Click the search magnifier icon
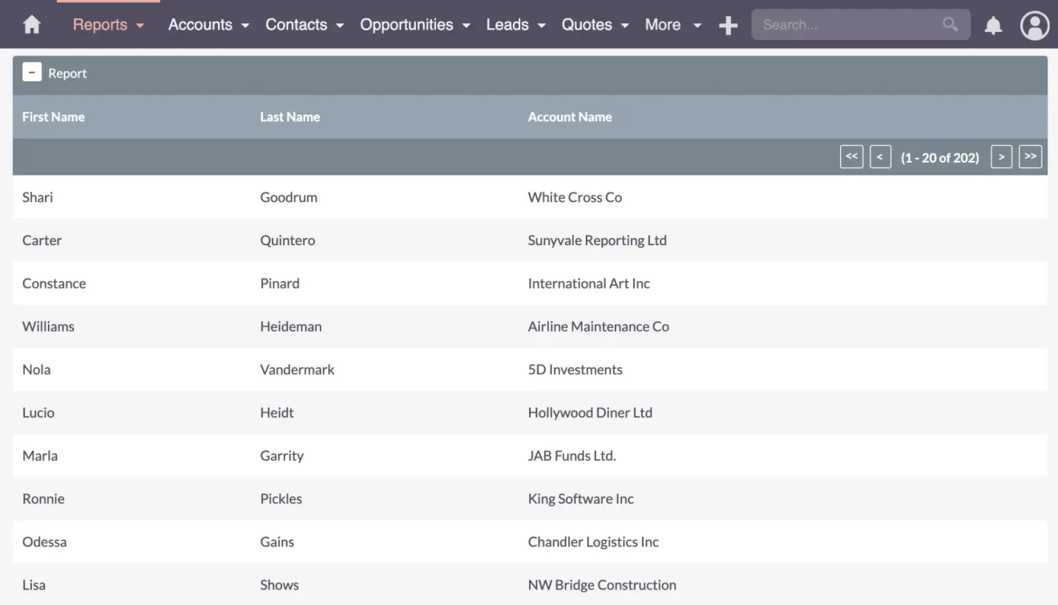Screen dimensions: 1058x605 [950, 25]
